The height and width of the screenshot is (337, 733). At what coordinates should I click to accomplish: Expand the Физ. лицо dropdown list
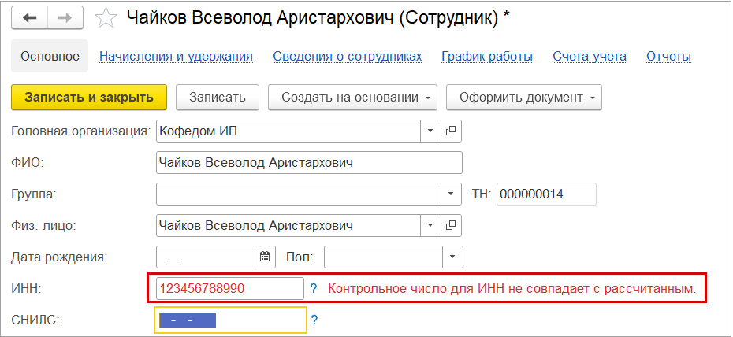tap(430, 226)
